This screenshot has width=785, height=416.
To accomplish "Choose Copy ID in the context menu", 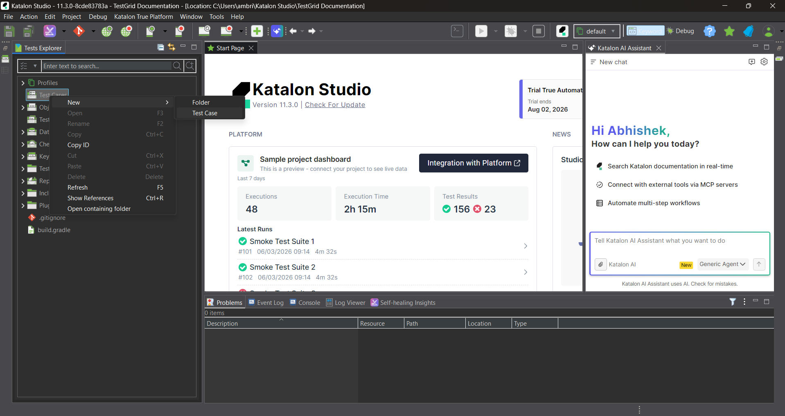I will tap(113, 145).
